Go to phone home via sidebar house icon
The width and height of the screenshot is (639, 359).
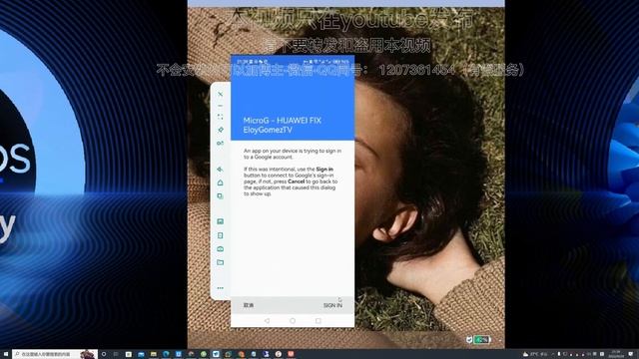click(220, 182)
